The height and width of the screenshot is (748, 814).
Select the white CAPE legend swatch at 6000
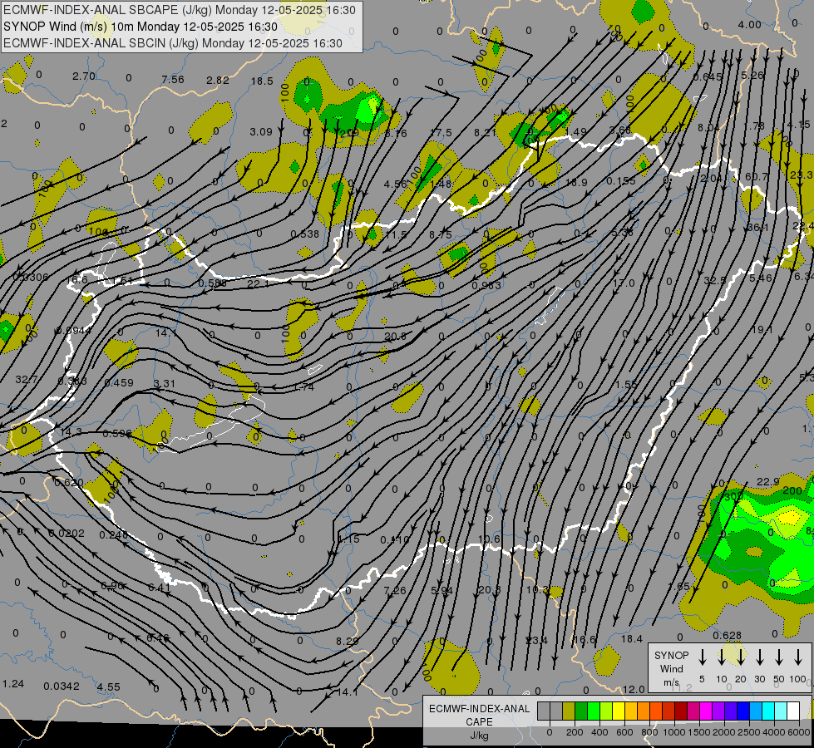[x=793, y=711]
